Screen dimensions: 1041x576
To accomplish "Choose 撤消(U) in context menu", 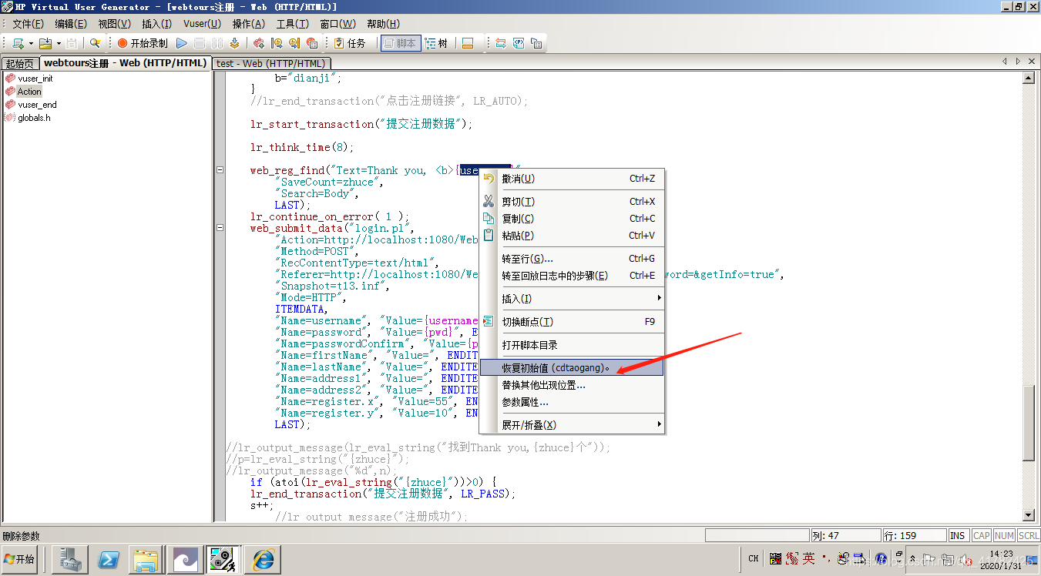I will [x=572, y=179].
